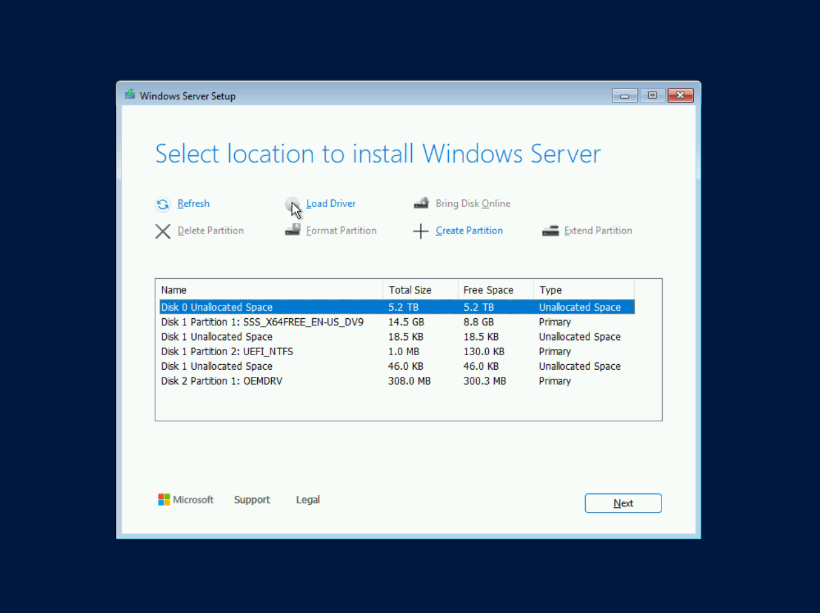The width and height of the screenshot is (820, 613).
Task: Sort by the Name column header
Action: tap(271, 290)
